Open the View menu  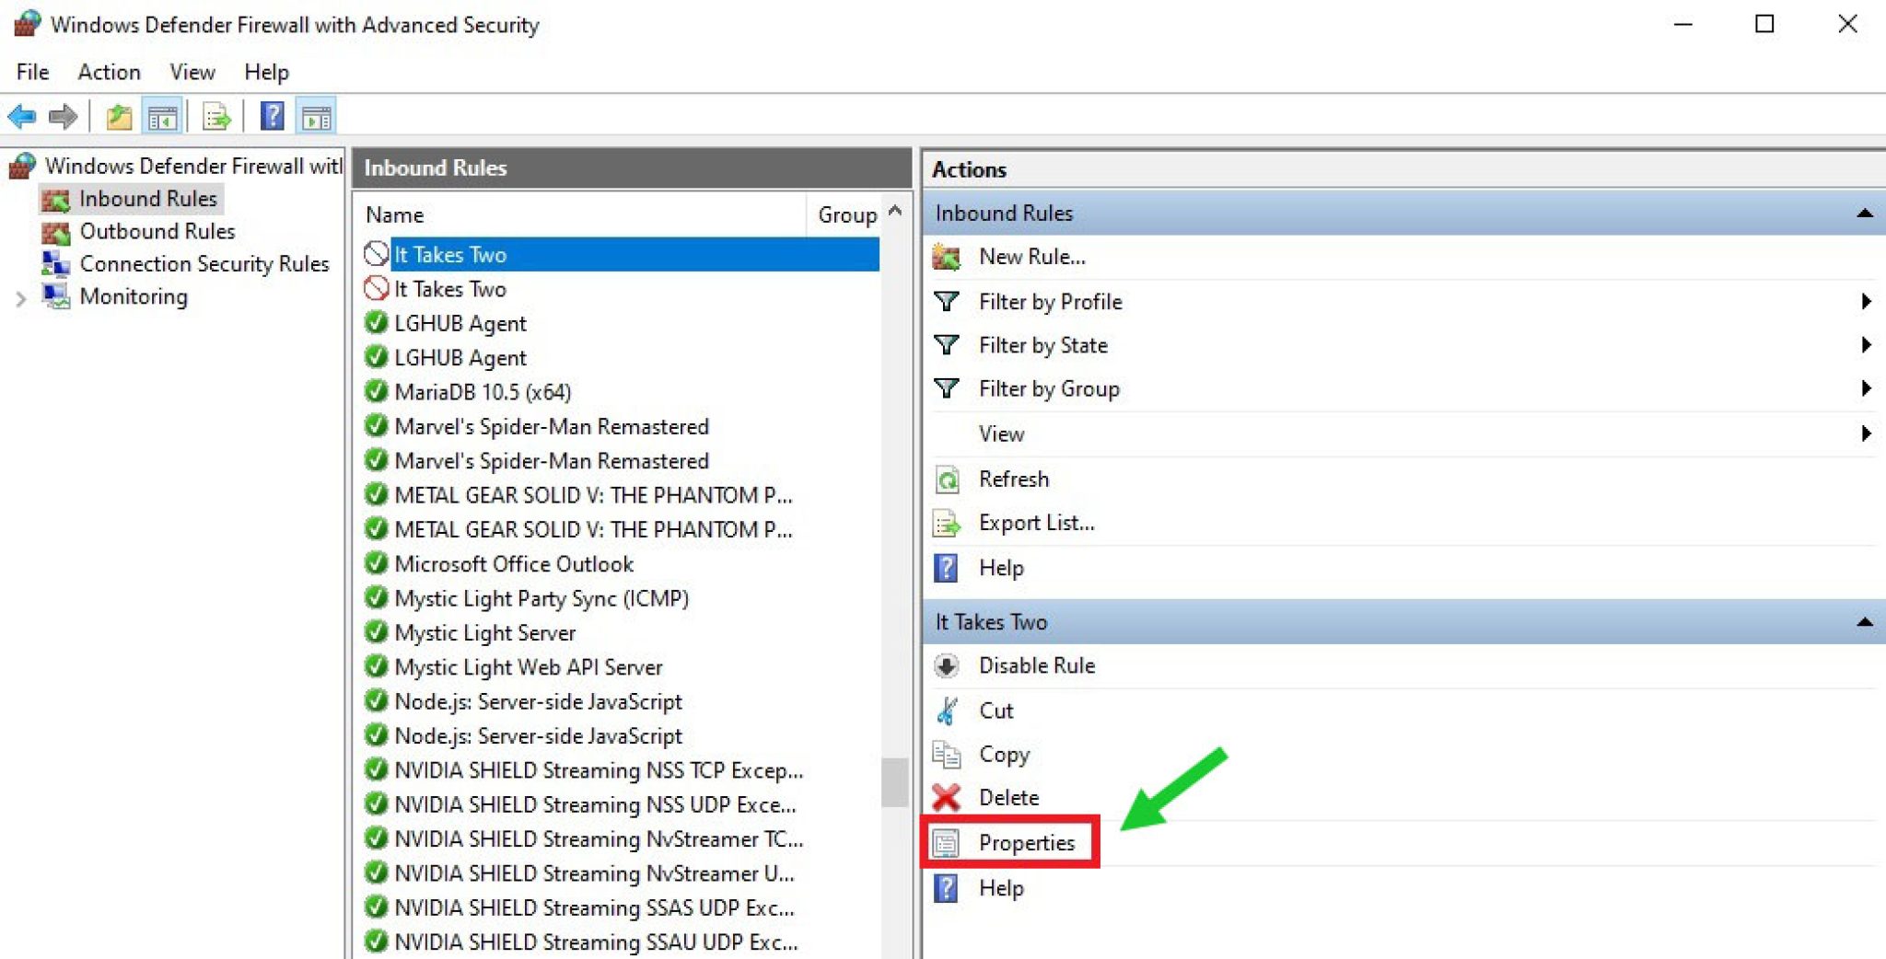(192, 72)
